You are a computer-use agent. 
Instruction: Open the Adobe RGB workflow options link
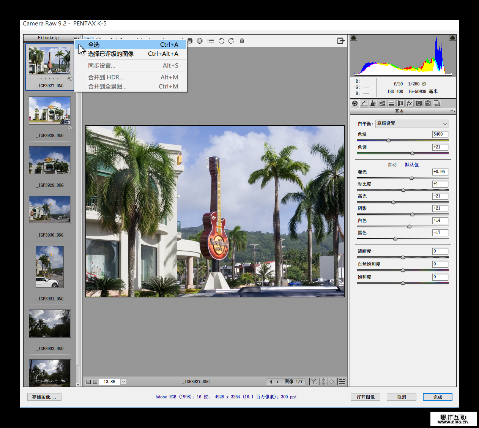click(x=226, y=397)
